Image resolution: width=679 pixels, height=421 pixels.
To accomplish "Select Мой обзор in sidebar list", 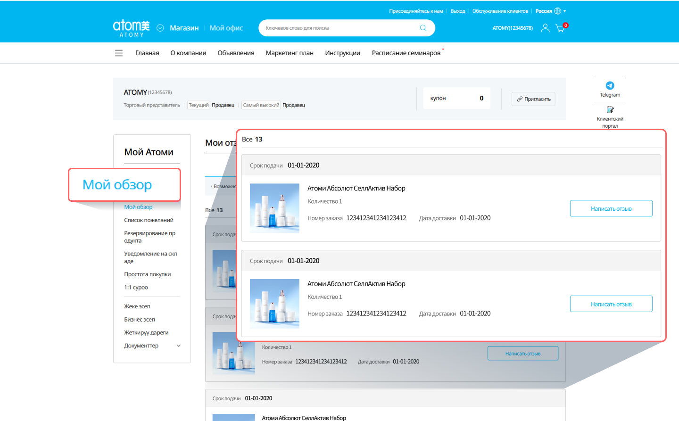I will tap(138, 207).
